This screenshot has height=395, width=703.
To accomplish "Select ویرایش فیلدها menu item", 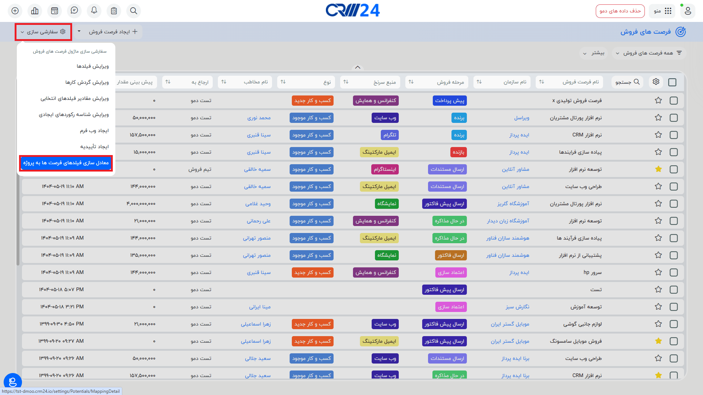I will [93, 66].
